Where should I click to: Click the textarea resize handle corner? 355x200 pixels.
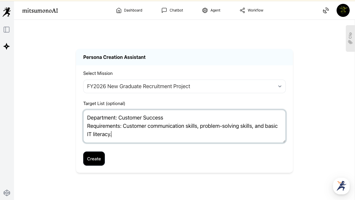[x=284, y=141]
